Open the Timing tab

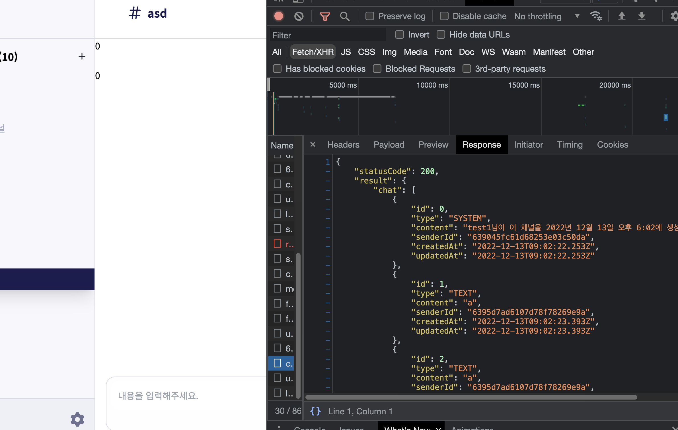point(570,144)
